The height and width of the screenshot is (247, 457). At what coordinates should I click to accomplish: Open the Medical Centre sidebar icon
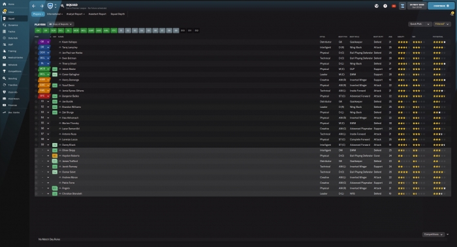[5, 58]
